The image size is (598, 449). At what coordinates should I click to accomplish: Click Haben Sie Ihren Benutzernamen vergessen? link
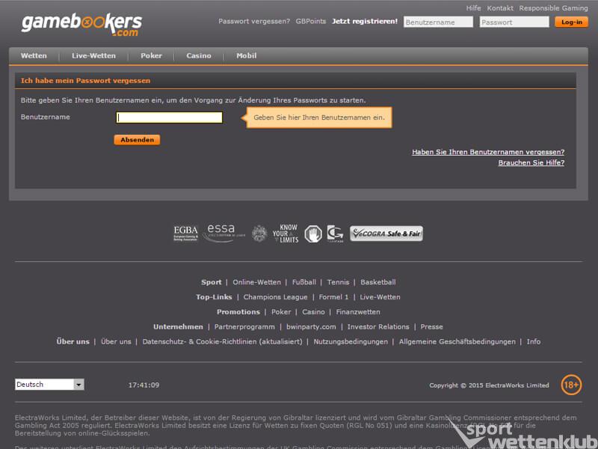point(488,152)
